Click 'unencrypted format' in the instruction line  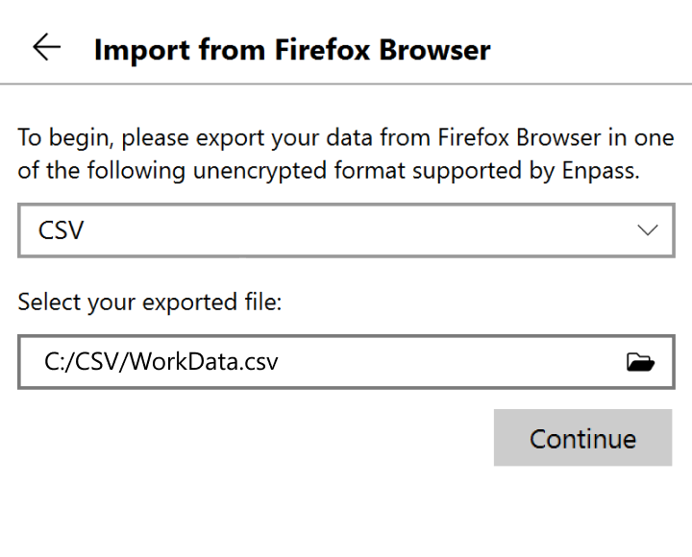(x=299, y=171)
